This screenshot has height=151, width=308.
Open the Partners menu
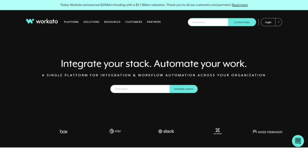tap(154, 22)
